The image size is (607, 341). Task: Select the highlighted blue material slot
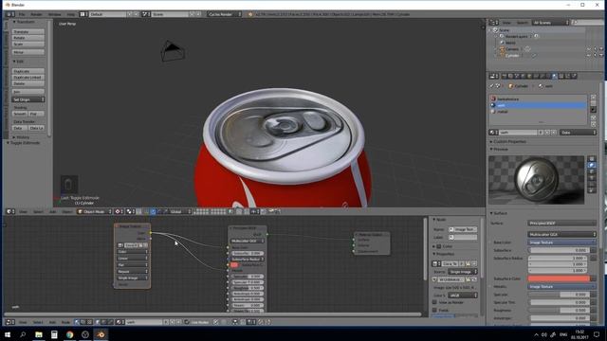click(538, 105)
